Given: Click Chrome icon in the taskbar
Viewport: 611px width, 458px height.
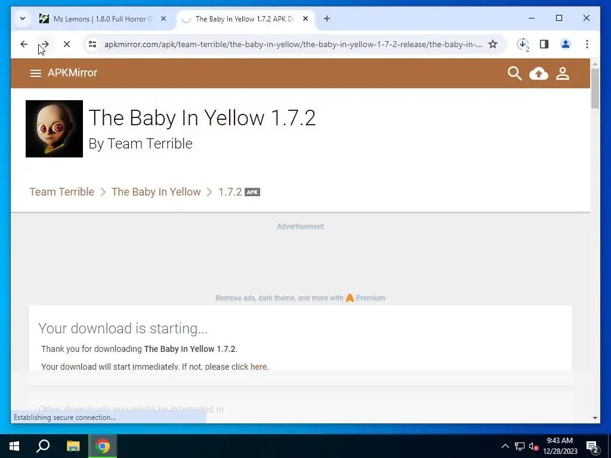Looking at the screenshot, I should coord(103,446).
